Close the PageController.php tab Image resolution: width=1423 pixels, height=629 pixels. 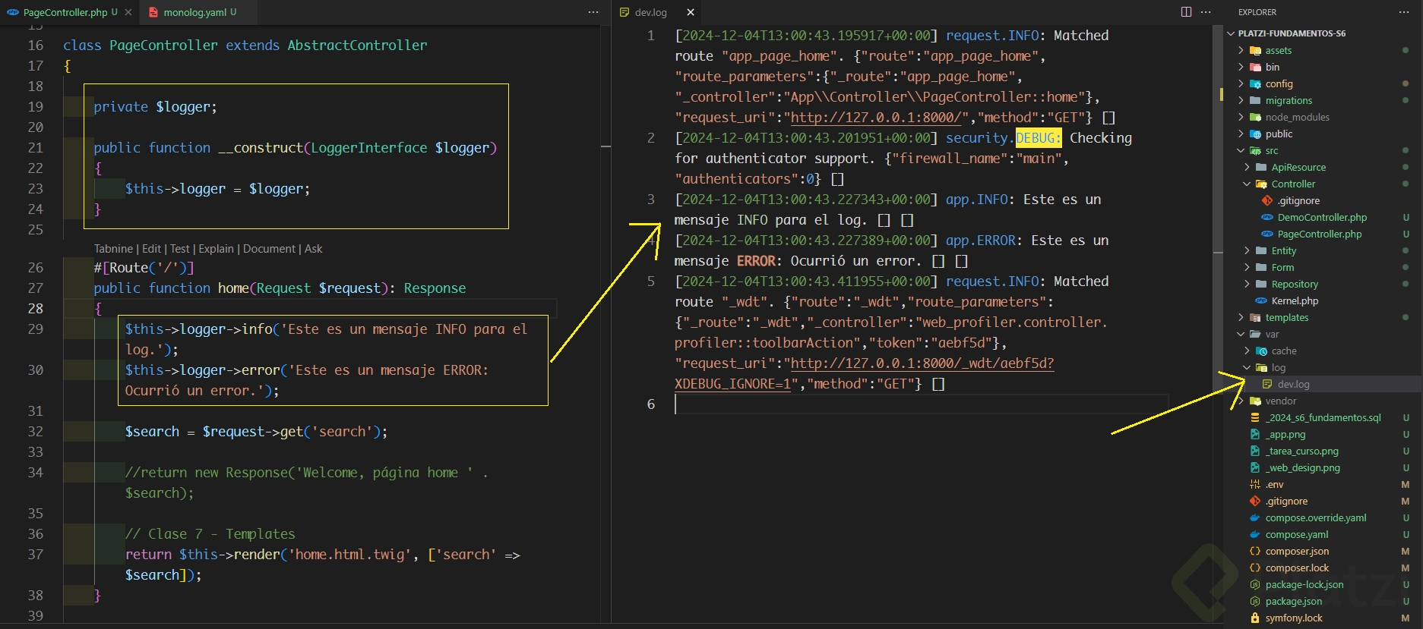point(128,12)
